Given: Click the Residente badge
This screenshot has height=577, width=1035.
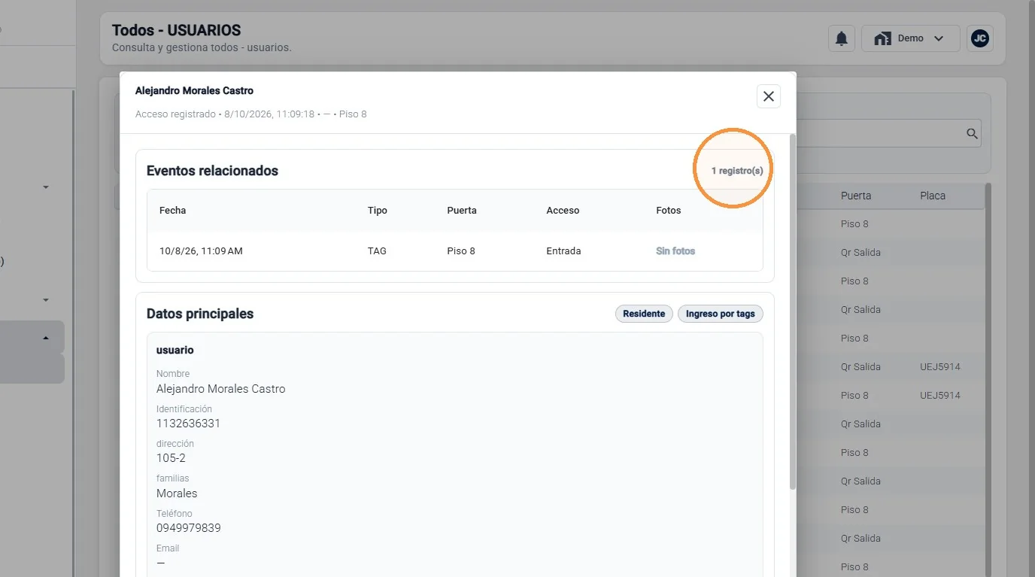Looking at the screenshot, I should 644,314.
